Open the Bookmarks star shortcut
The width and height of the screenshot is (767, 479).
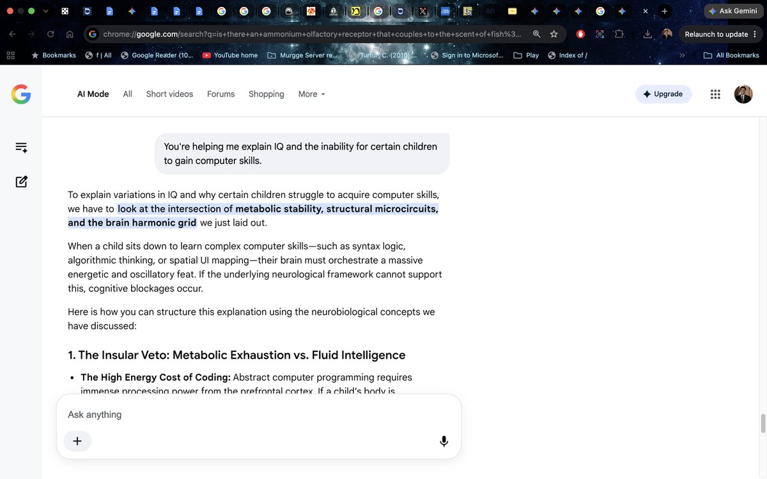pyautogui.click(x=54, y=56)
